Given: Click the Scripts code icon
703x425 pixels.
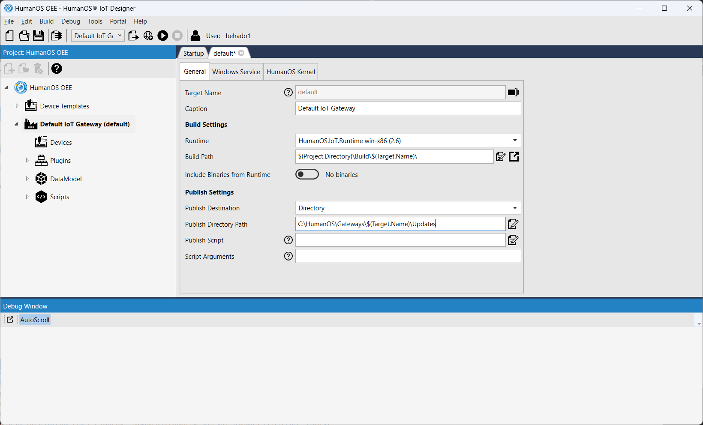Looking at the screenshot, I should [x=41, y=197].
